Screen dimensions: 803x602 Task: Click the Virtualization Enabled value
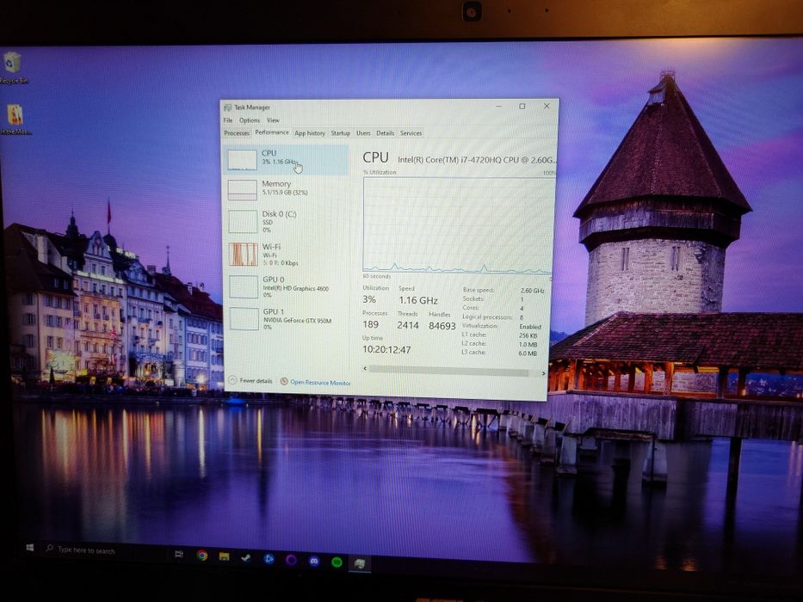(x=530, y=327)
